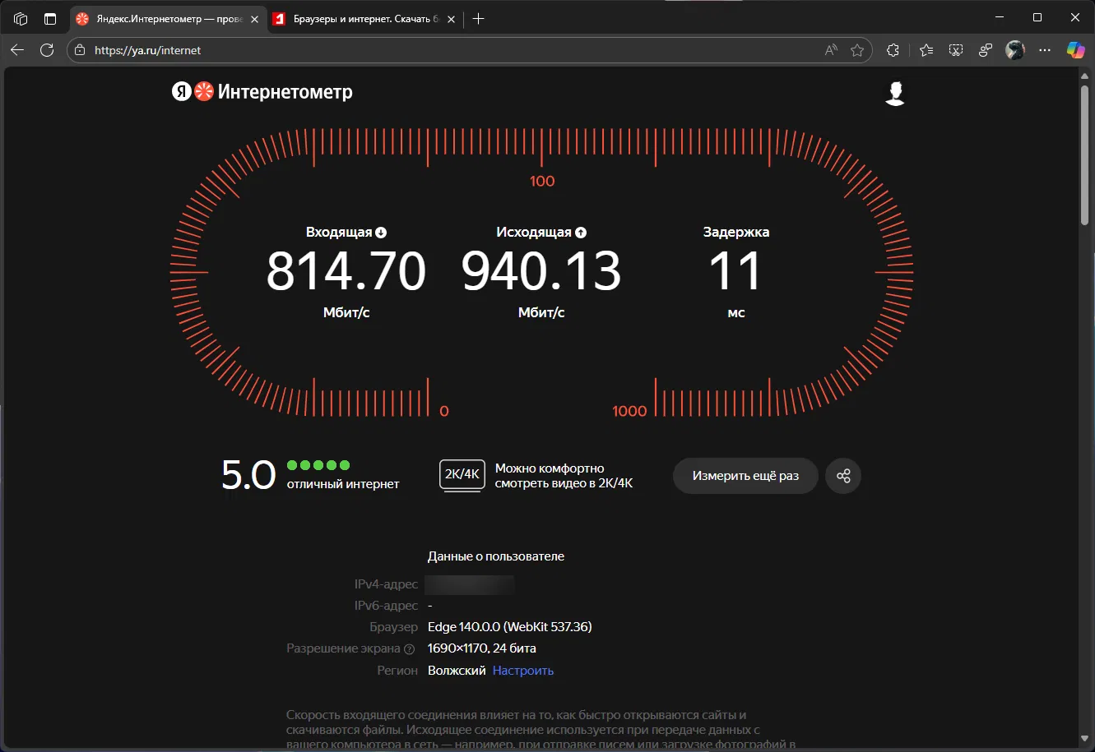Click 'Можно комфортно смотреть видео в 2K/4K' text
This screenshot has height=752, width=1095.
(564, 476)
